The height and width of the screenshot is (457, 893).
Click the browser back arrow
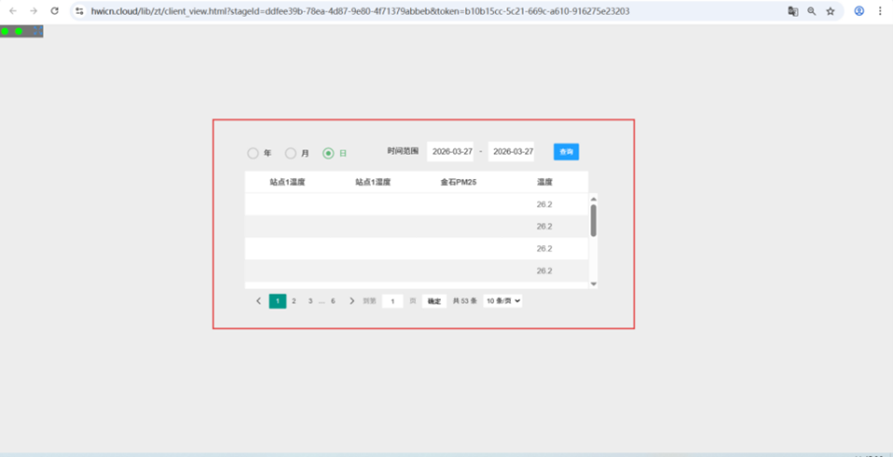(13, 11)
